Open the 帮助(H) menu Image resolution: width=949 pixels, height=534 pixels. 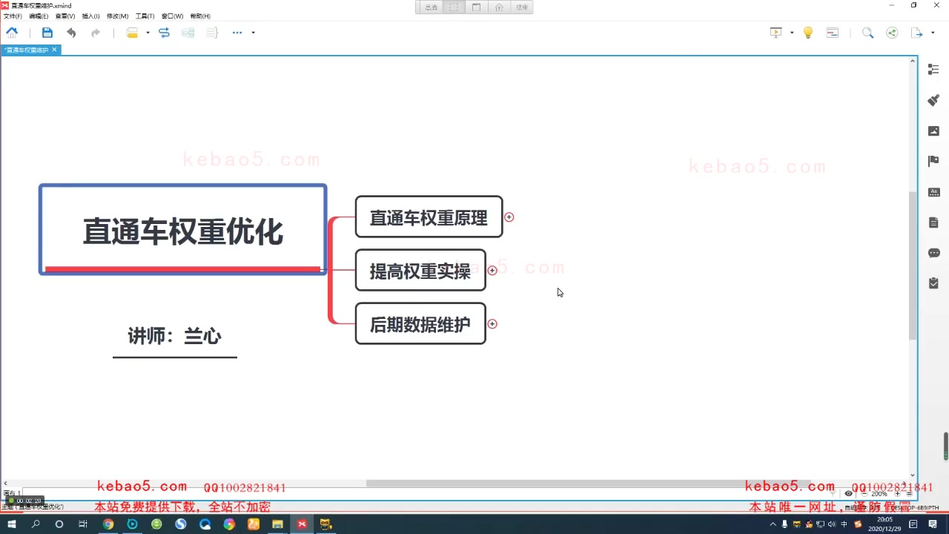pos(200,16)
